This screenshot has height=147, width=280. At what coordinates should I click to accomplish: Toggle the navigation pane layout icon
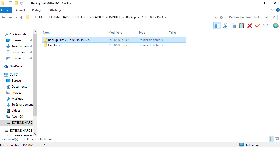[217, 26]
